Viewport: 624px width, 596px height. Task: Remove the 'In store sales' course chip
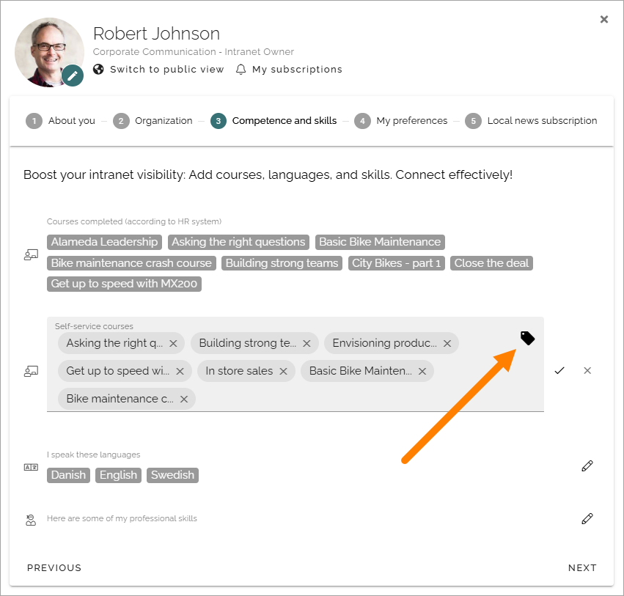[283, 371]
